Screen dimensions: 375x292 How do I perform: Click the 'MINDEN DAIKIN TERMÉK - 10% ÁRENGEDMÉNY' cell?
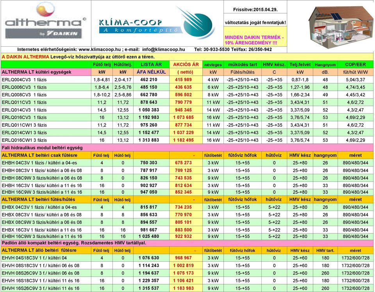click(255, 36)
